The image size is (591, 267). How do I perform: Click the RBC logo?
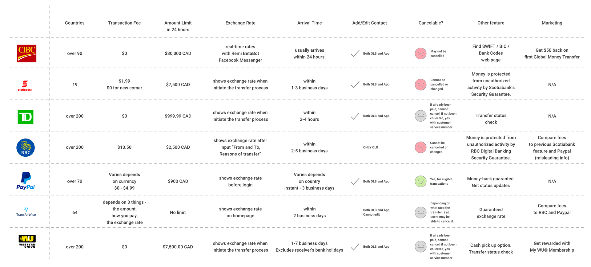tap(26, 148)
